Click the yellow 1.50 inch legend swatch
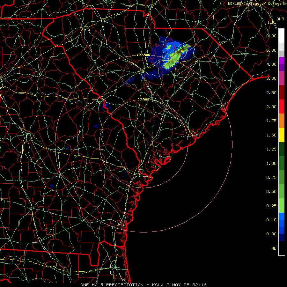The height and width of the screenshot is (287, 287). (x=282, y=135)
